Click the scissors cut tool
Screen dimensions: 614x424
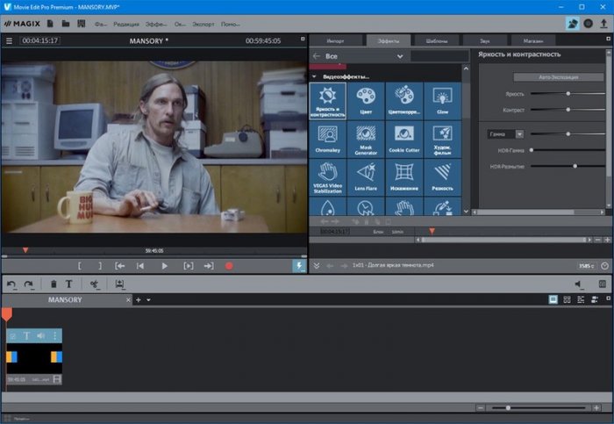[94, 284]
